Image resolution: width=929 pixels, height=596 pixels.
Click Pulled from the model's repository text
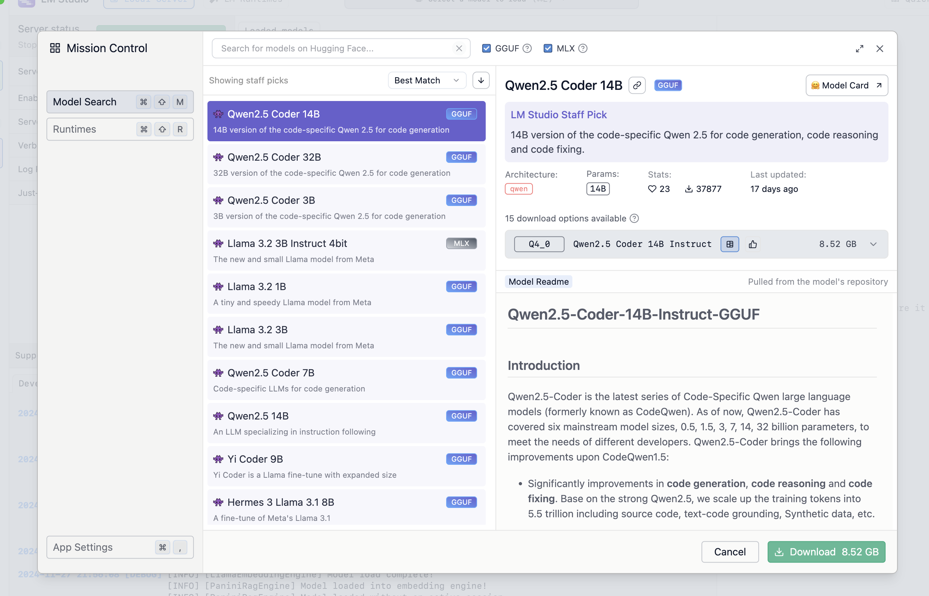point(818,281)
